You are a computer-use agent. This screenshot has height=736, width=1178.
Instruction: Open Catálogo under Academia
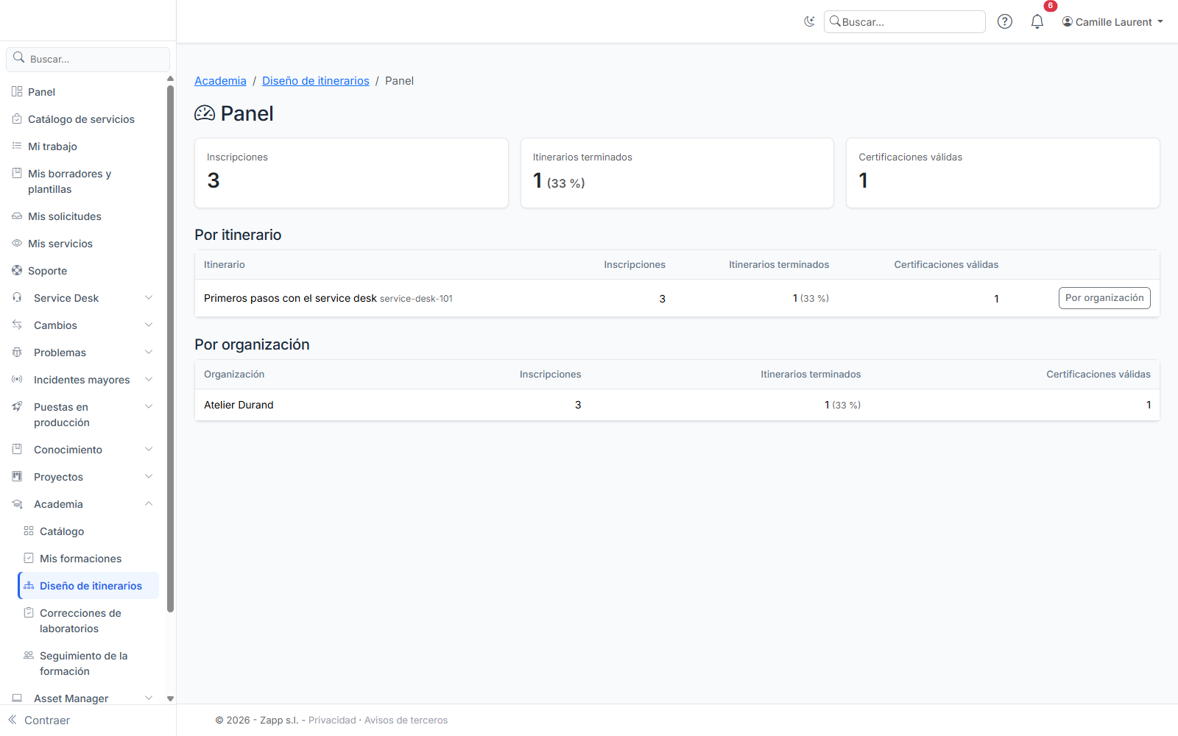click(x=88, y=531)
